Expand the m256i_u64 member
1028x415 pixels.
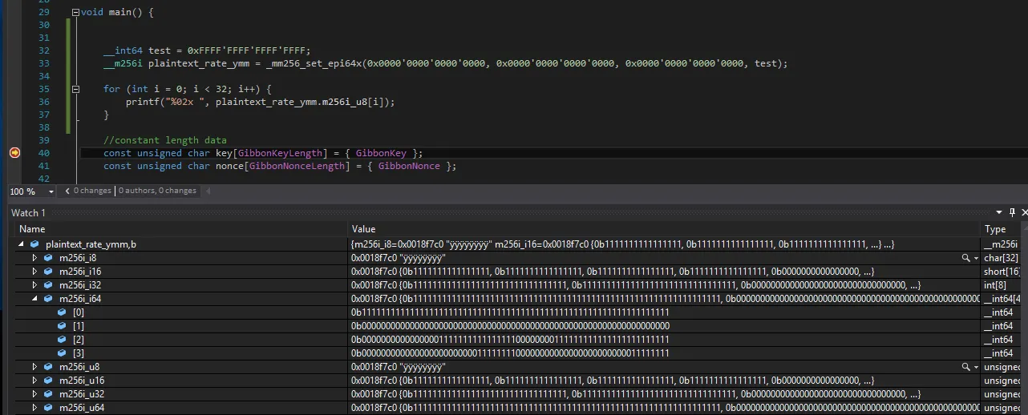tap(34, 408)
